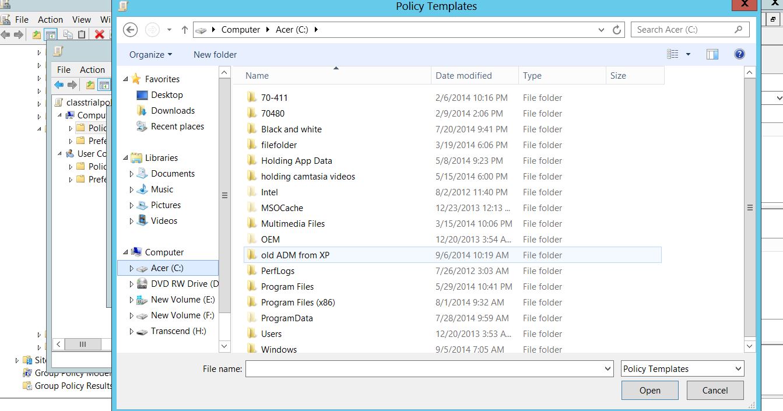Click the Back navigation arrow button
The height and width of the screenshot is (411, 783).
point(131,30)
